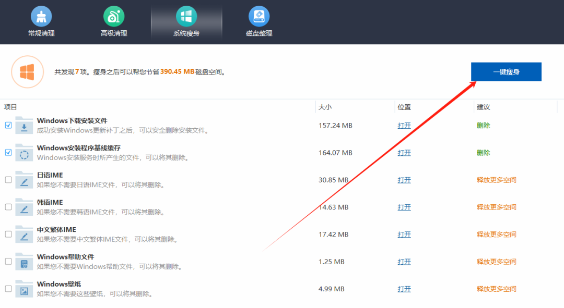
Task: Check the 韩语IME checkbox
Action: click(8, 207)
